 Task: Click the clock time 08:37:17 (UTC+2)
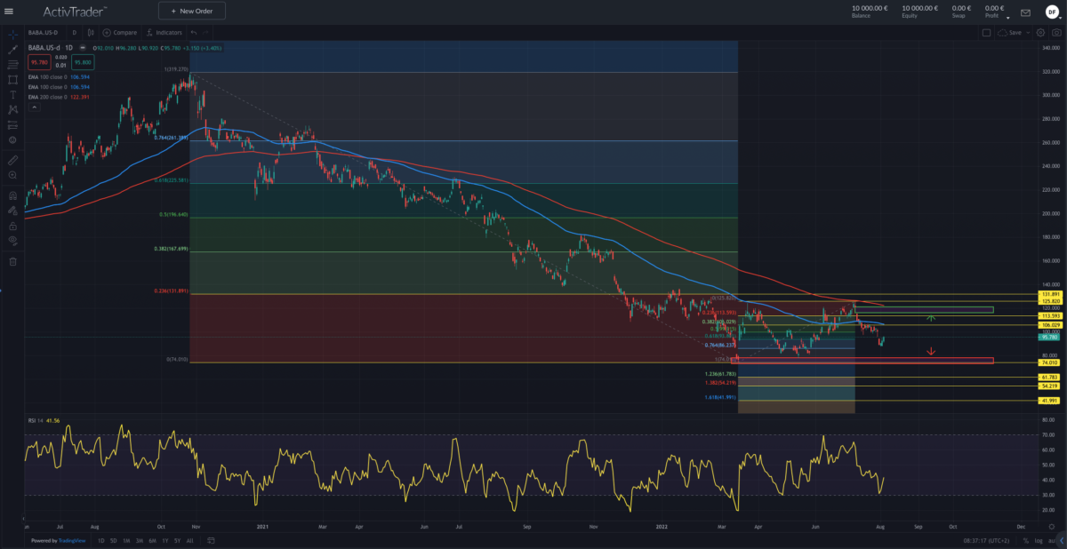986,540
